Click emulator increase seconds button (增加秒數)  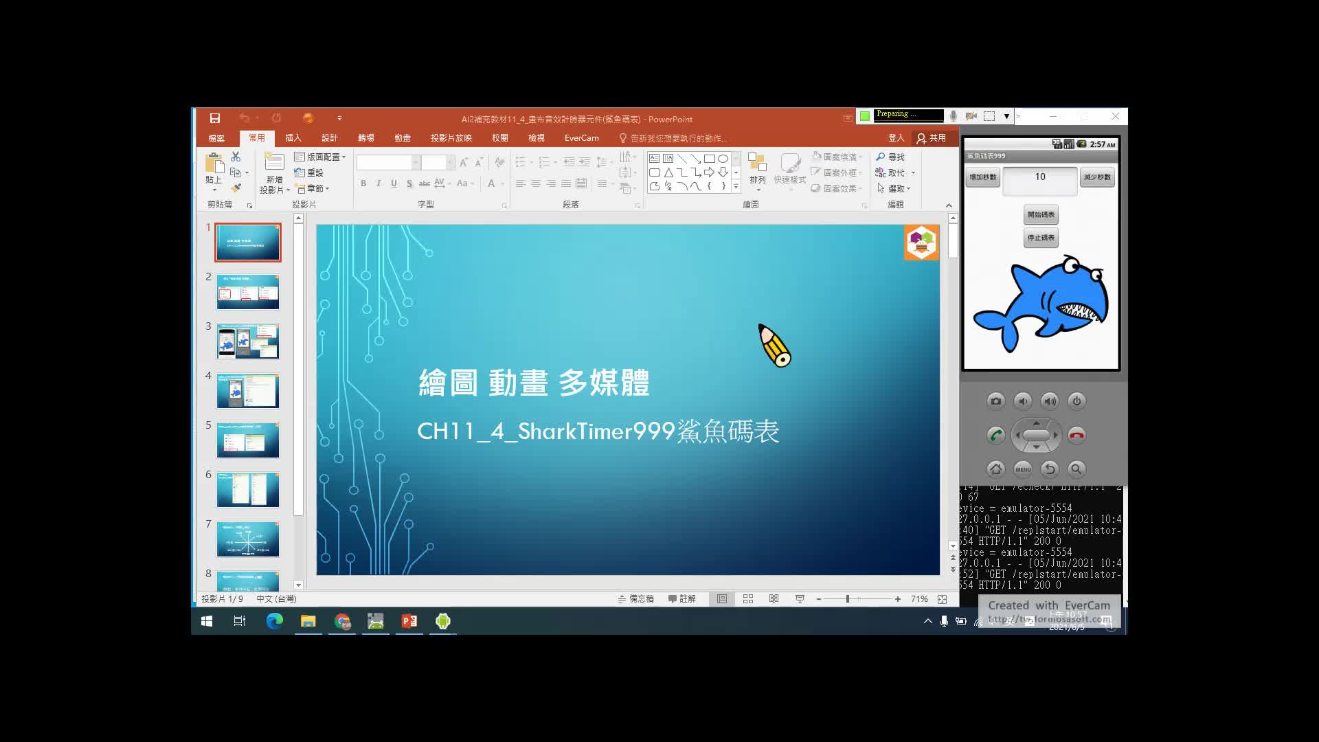[x=983, y=177]
